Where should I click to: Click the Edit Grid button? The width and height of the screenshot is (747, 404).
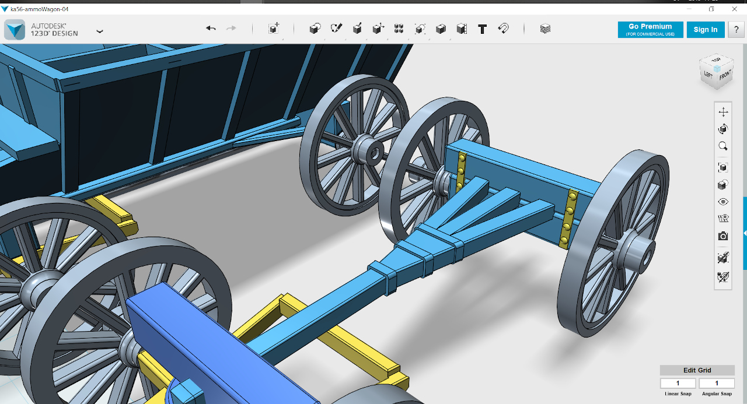697,370
